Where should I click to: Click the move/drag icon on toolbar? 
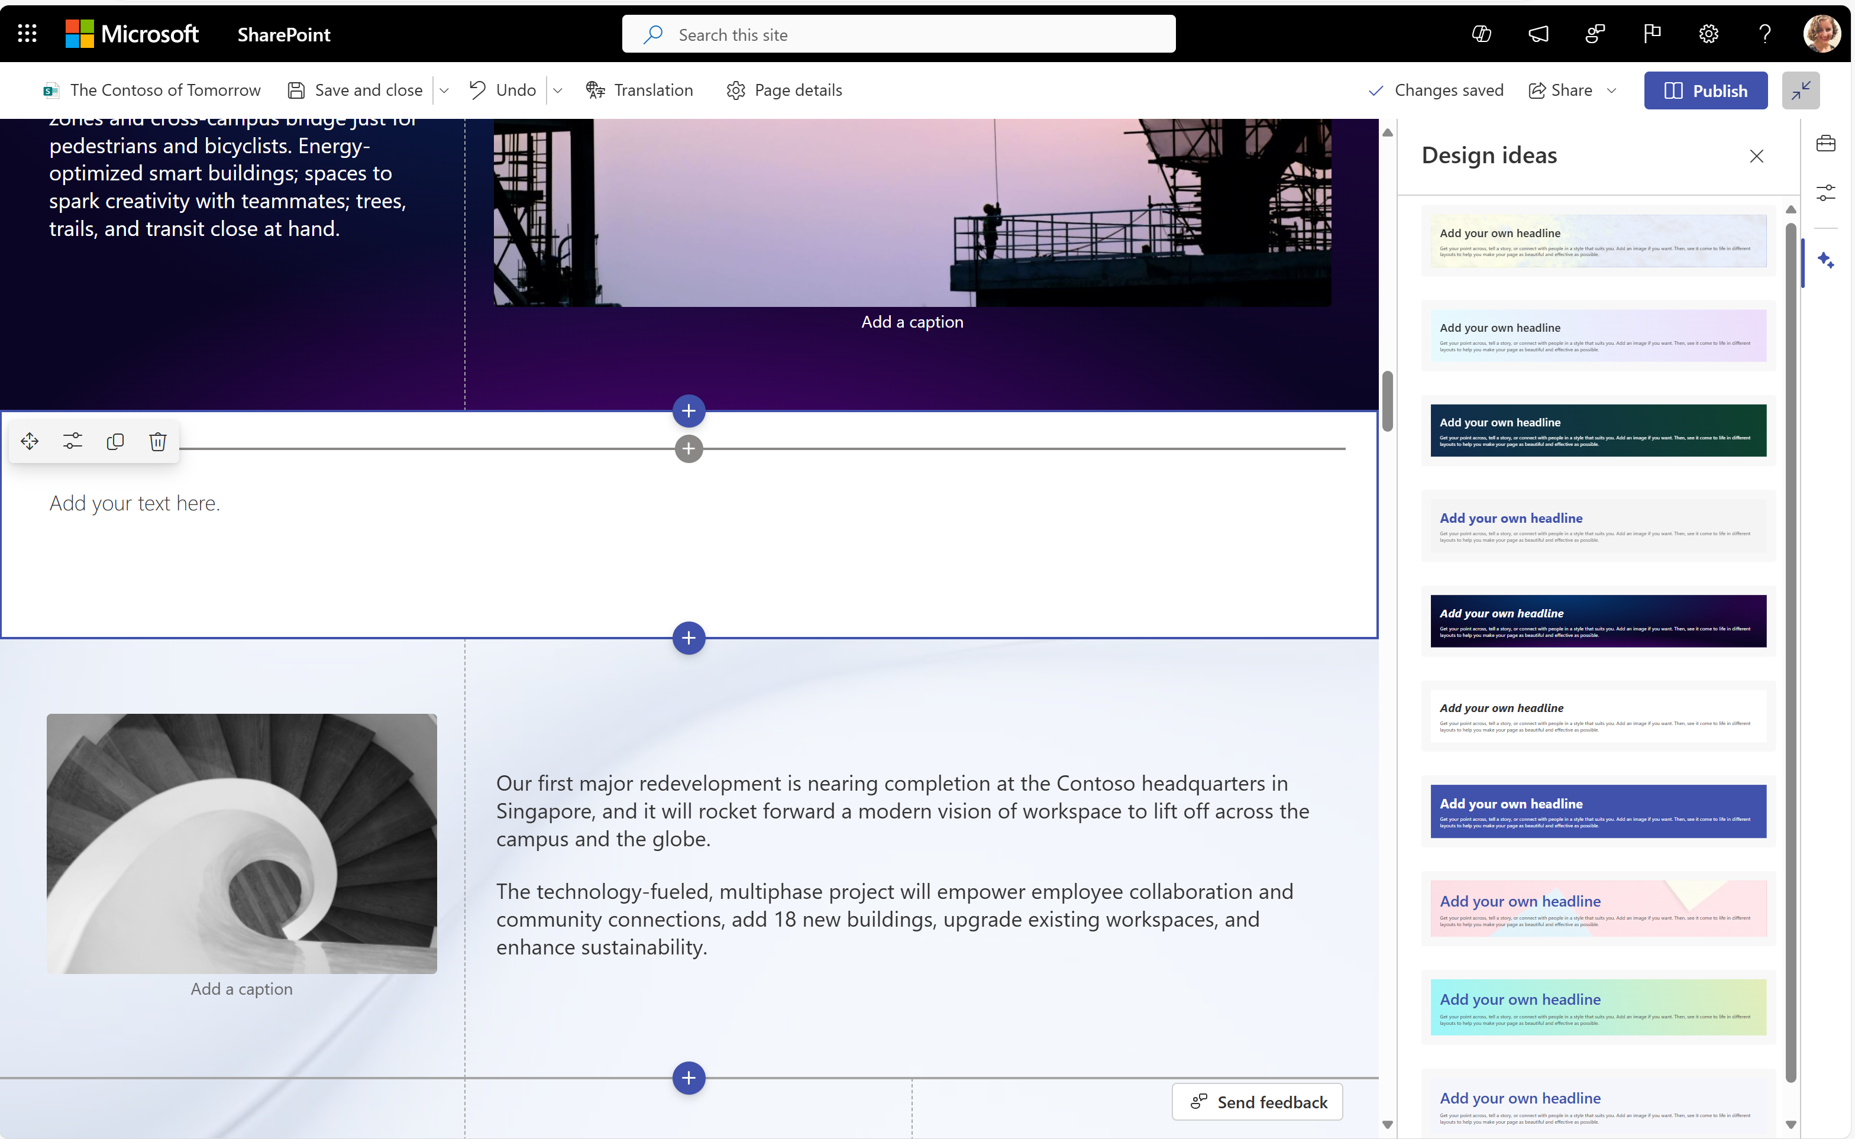point(29,440)
